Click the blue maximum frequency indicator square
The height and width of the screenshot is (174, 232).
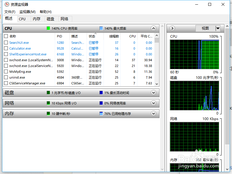101,28
